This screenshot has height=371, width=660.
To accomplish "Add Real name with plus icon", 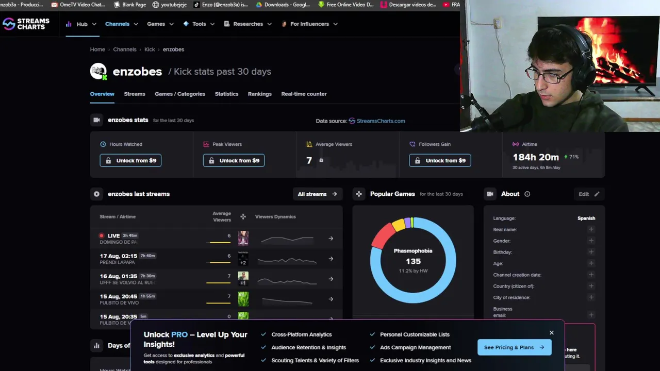I will point(591,229).
